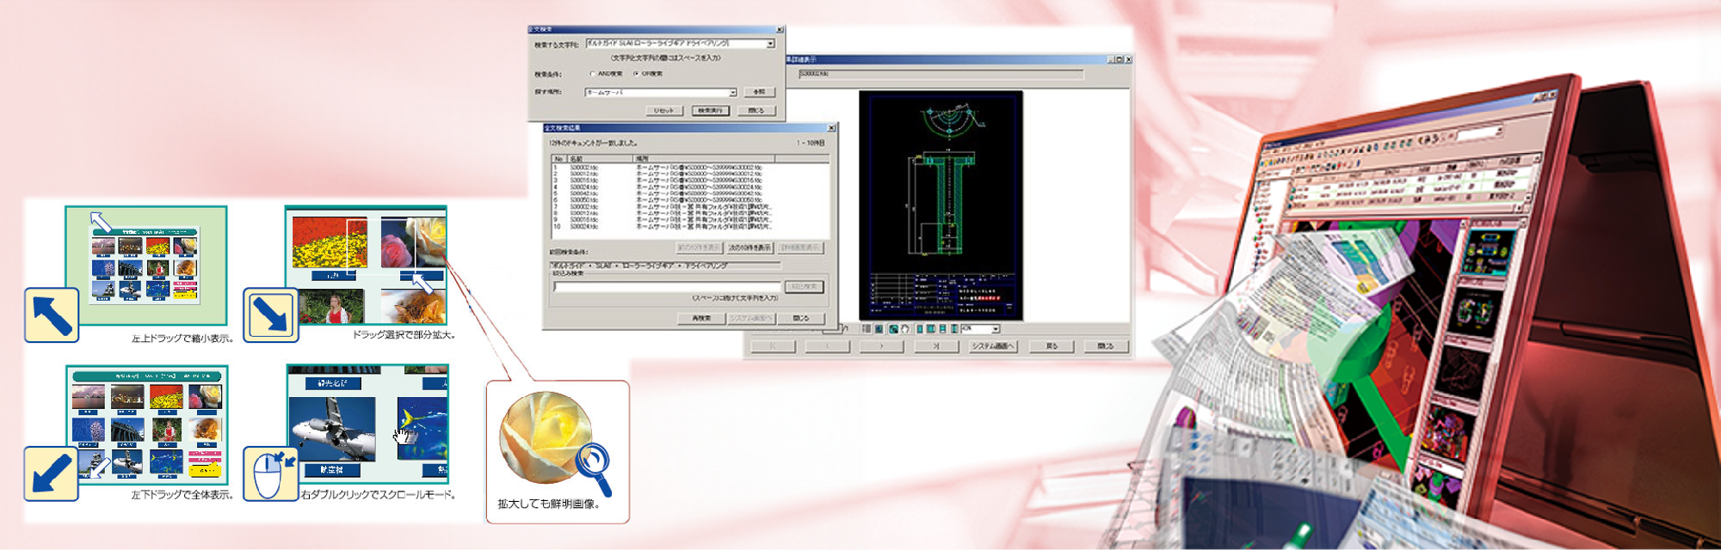Click the last page-layout icon before zoom dropdown
Viewport: 1721px width, 550px height.
tap(954, 329)
